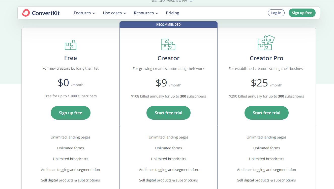Click the RECOMMENDED banner label
This screenshot has width=334, height=189.
(x=168, y=25)
